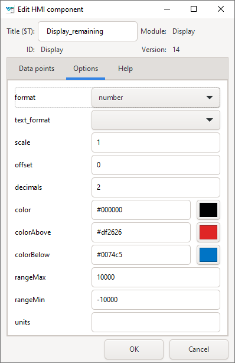Select the decimals input field

click(156, 187)
